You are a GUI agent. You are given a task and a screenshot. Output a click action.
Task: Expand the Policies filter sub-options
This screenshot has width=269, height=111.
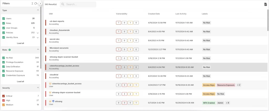tap(38, 33)
